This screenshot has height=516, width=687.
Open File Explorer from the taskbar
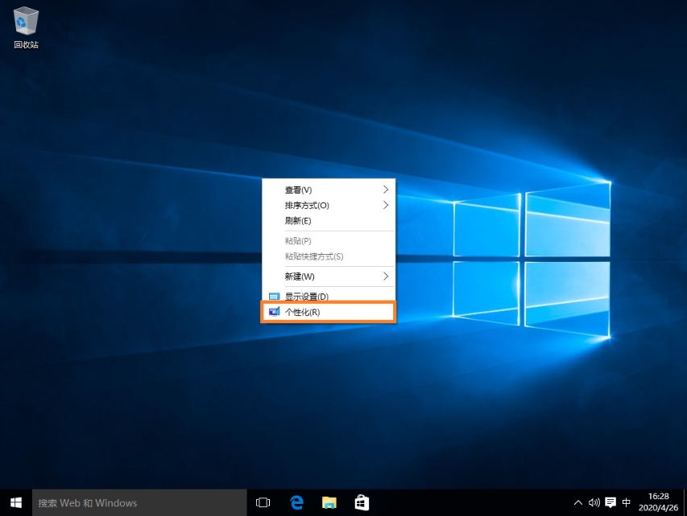(329, 502)
